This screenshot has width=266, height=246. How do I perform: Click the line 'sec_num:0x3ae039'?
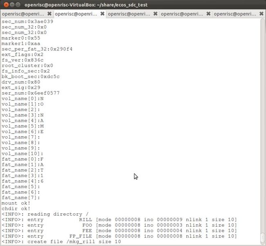[x=27, y=21]
